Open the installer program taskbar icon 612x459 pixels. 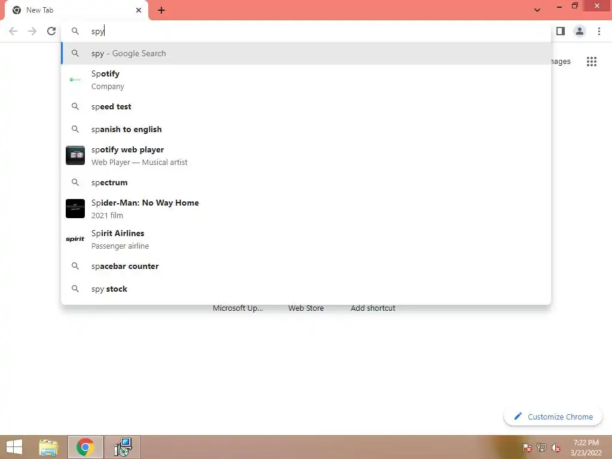[123, 447]
